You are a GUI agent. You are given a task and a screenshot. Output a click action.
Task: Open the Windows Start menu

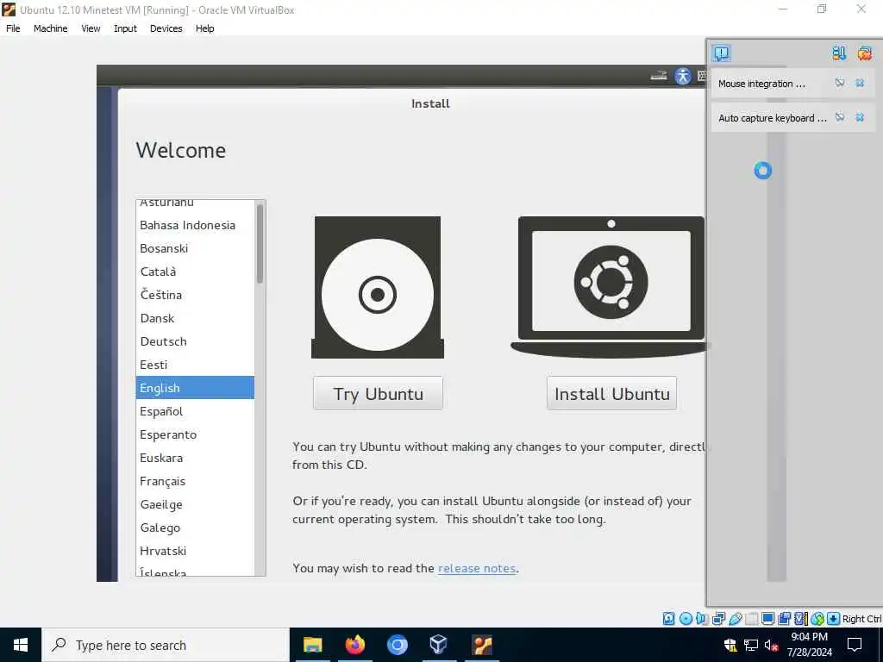(x=21, y=645)
